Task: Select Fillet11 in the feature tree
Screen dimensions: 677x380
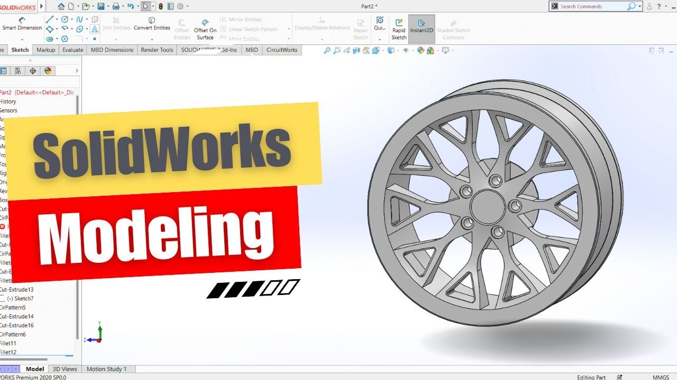Action: click(8, 343)
